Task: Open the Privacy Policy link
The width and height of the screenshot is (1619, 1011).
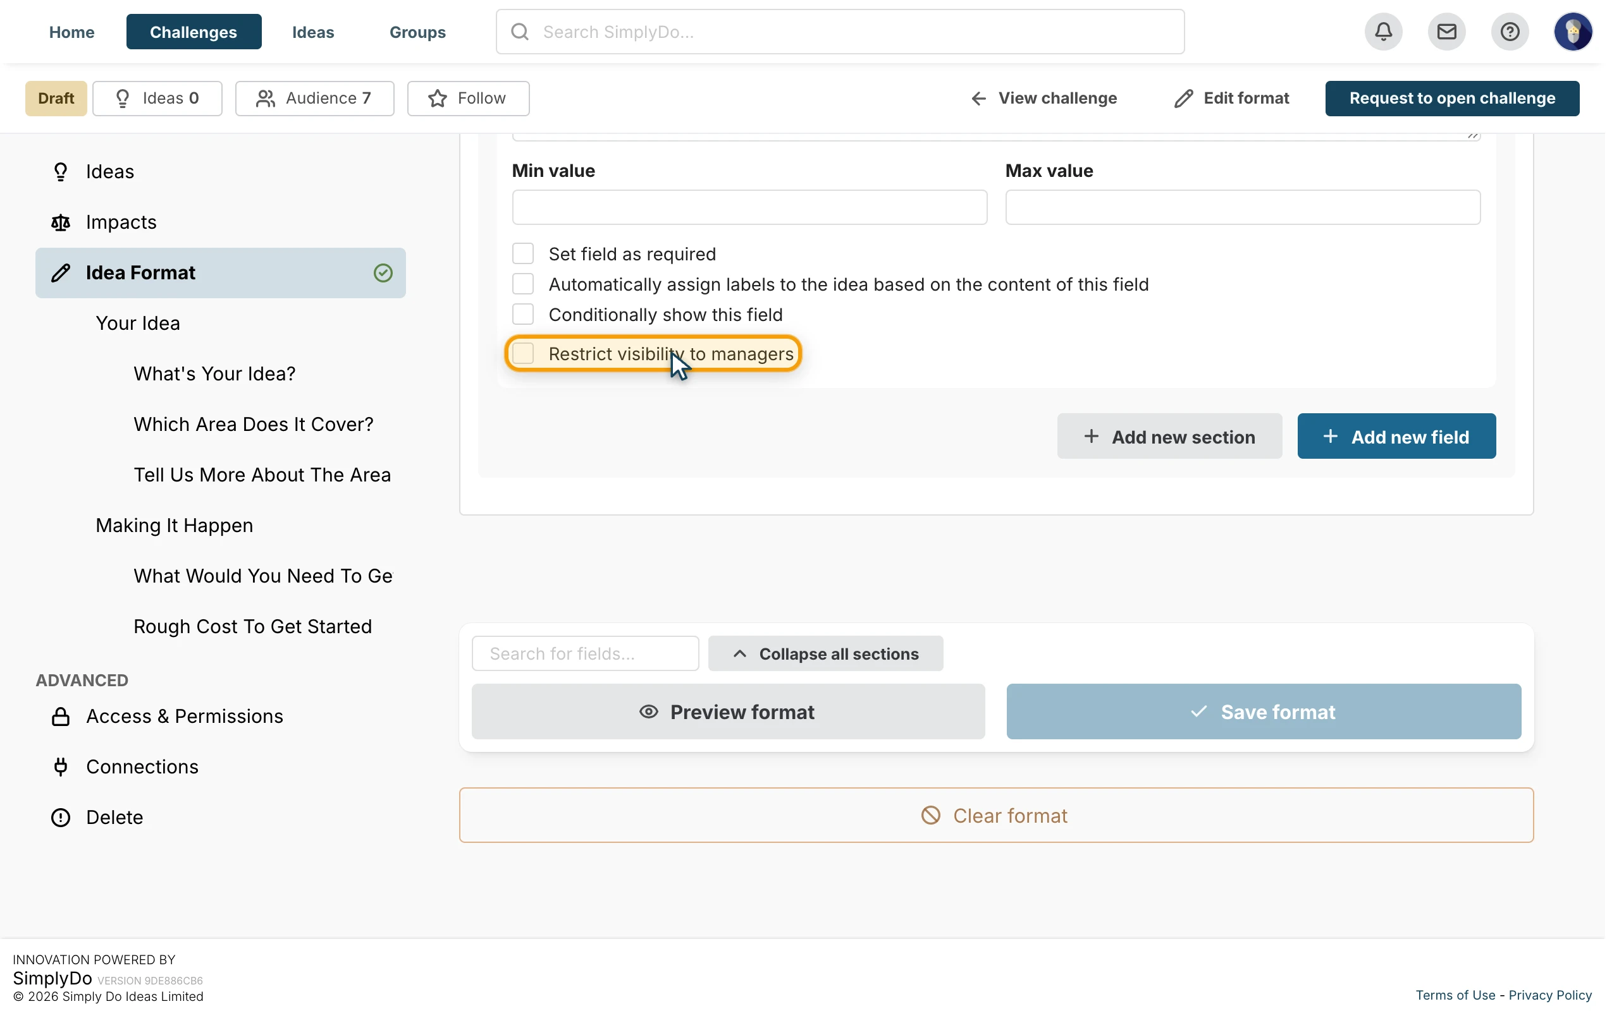Action: click(1550, 995)
